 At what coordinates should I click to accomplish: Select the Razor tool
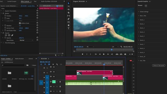[x=68, y=13]
